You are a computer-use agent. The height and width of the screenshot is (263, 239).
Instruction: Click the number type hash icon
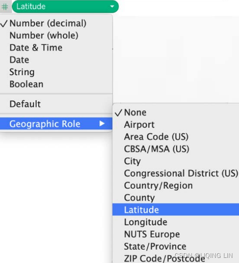pyautogui.click(x=5, y=7)
